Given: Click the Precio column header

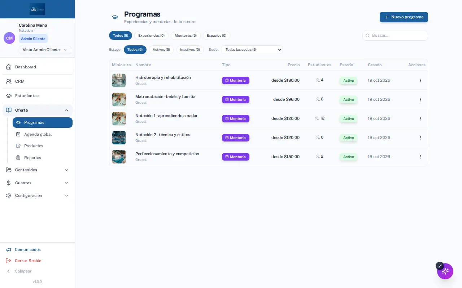Looking at the screenshot, I should coord(293,65).
